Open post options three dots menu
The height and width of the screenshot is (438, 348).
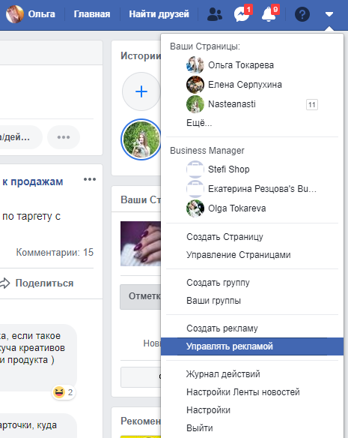(90, 179)
